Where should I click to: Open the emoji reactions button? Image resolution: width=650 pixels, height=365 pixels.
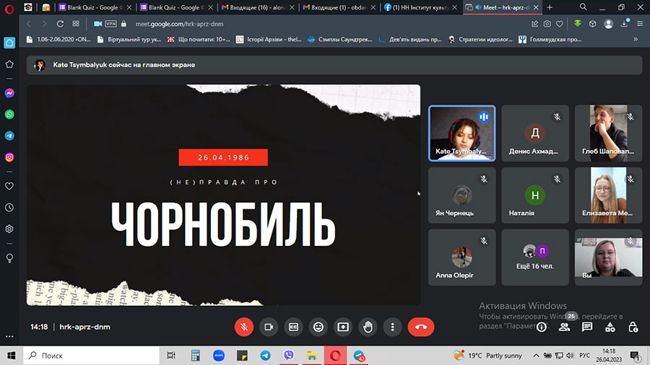pos(318,327)
